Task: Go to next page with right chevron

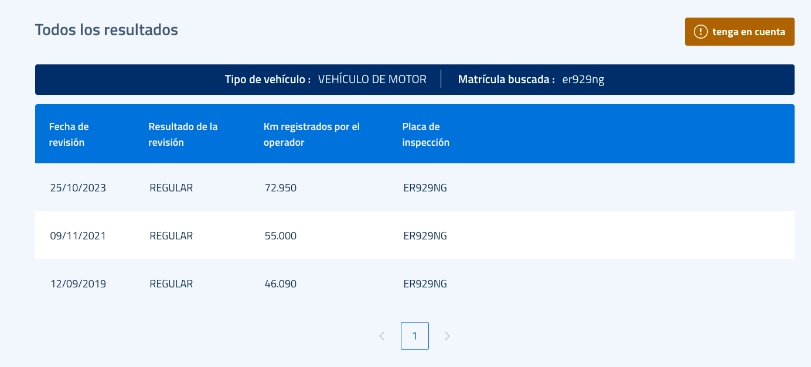Action: click(448, 336)
